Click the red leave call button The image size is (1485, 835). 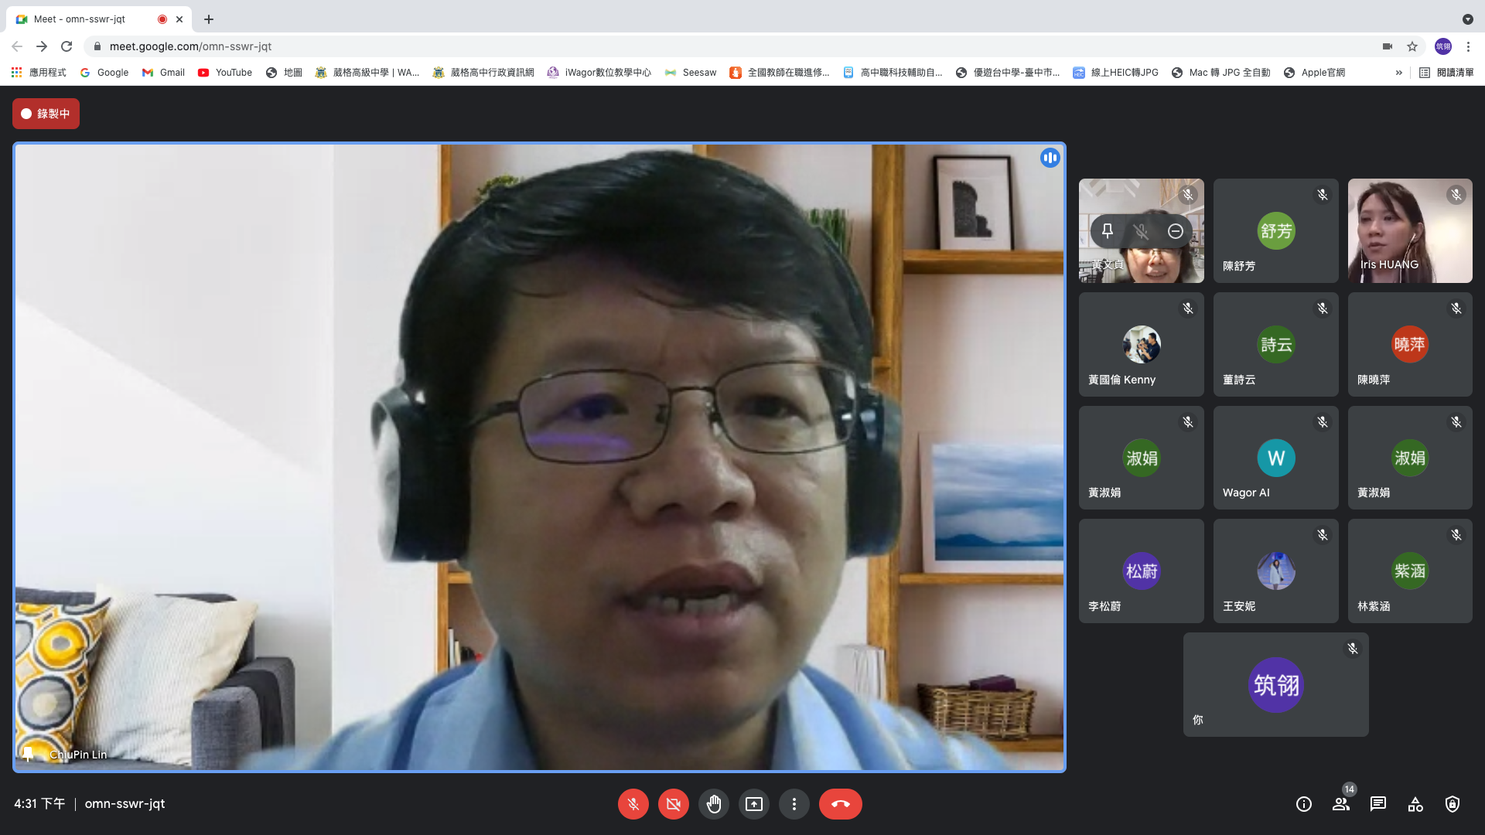840,804
